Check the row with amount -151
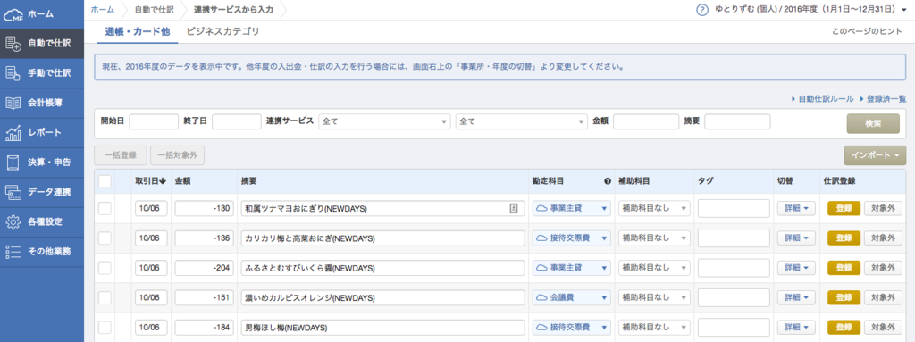 [105, 297]
